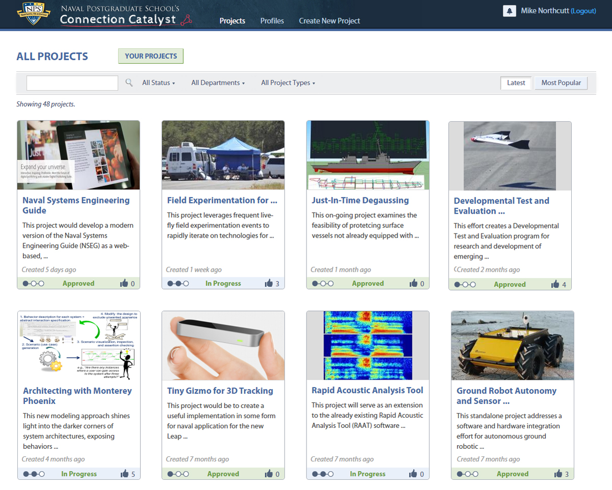The width and height of the screenshot is (612, 490).
Task: Click the Logout link
Action: [x=583, y=11]
